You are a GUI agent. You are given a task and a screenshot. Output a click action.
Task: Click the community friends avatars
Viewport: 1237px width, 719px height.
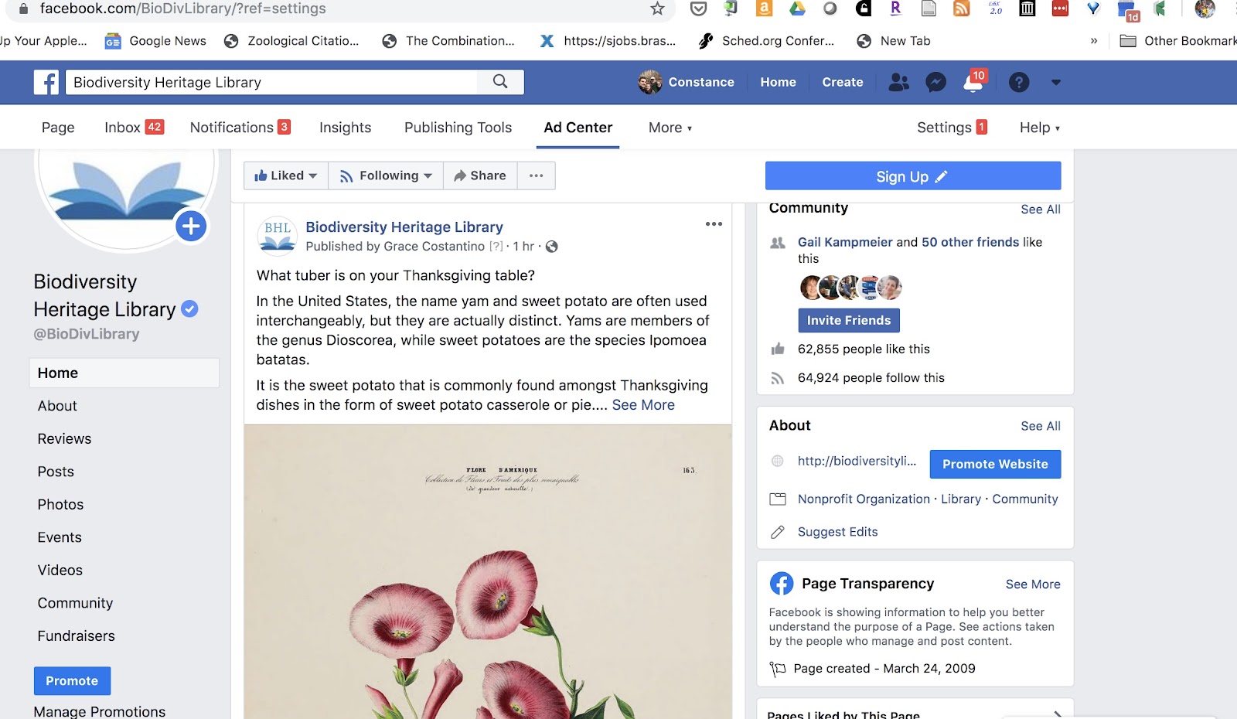[850, 288]
